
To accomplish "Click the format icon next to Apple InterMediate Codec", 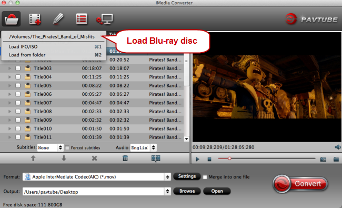I will click(27, 177).
